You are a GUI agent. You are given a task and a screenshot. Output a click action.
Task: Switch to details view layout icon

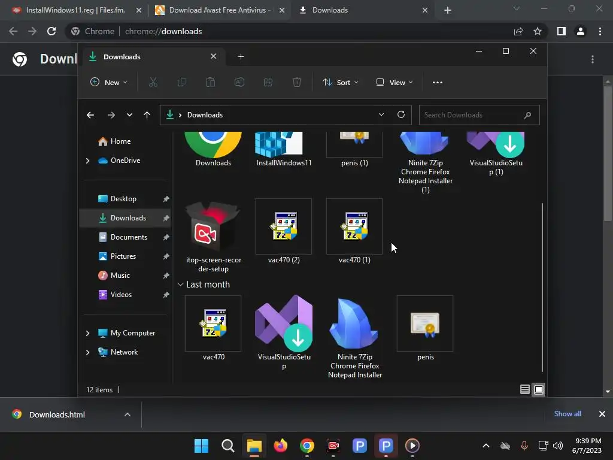click(524, 389)
